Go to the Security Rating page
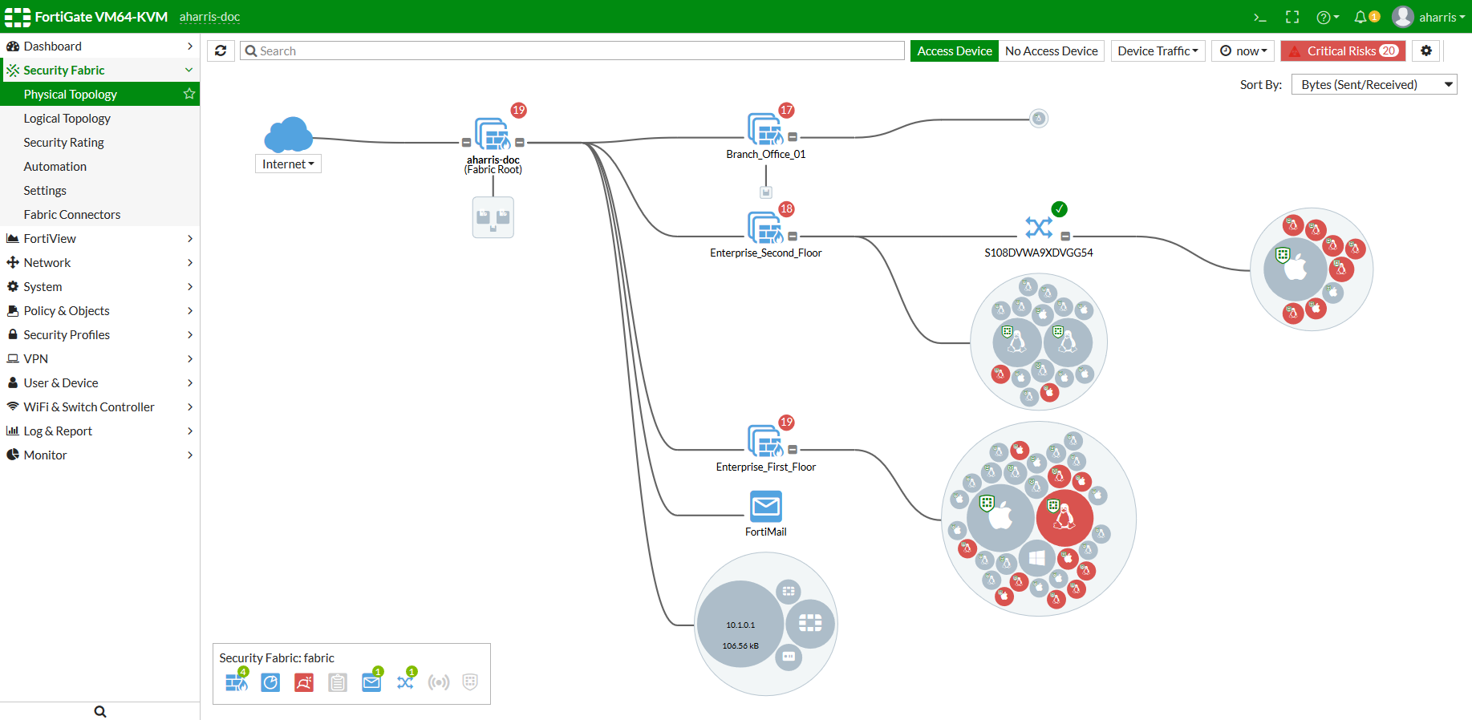Viewport: 1472px width, 720px height. point(64,142)
